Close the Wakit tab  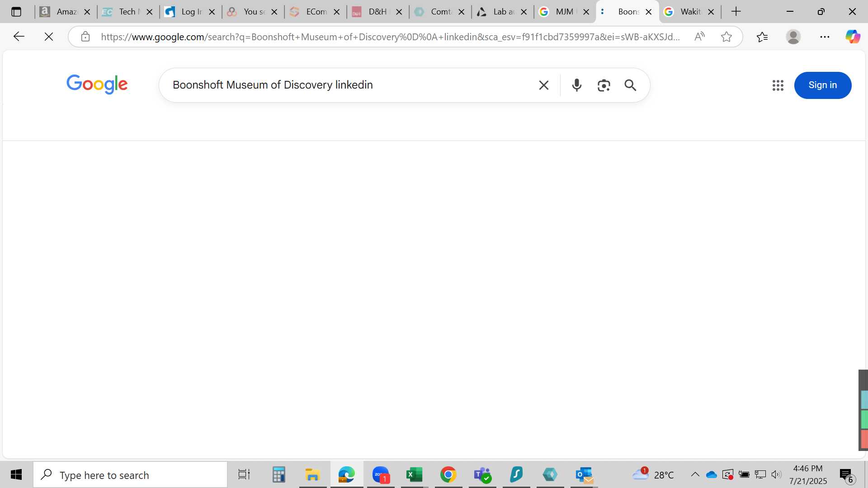pyautogui.click(x=711, y=12)
